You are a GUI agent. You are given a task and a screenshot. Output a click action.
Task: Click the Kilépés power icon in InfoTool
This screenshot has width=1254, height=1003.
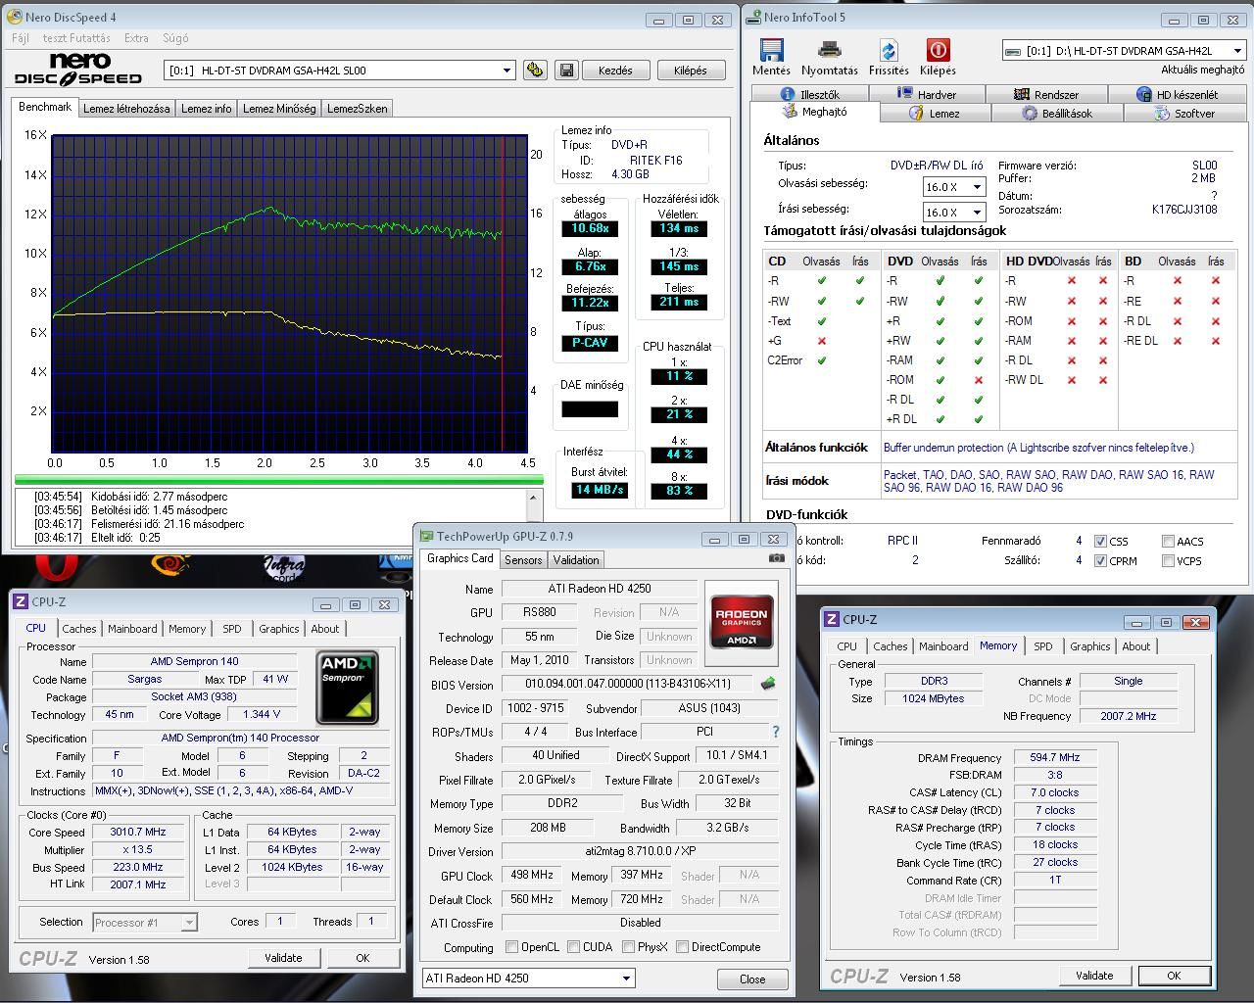click(x=938, y=51)
